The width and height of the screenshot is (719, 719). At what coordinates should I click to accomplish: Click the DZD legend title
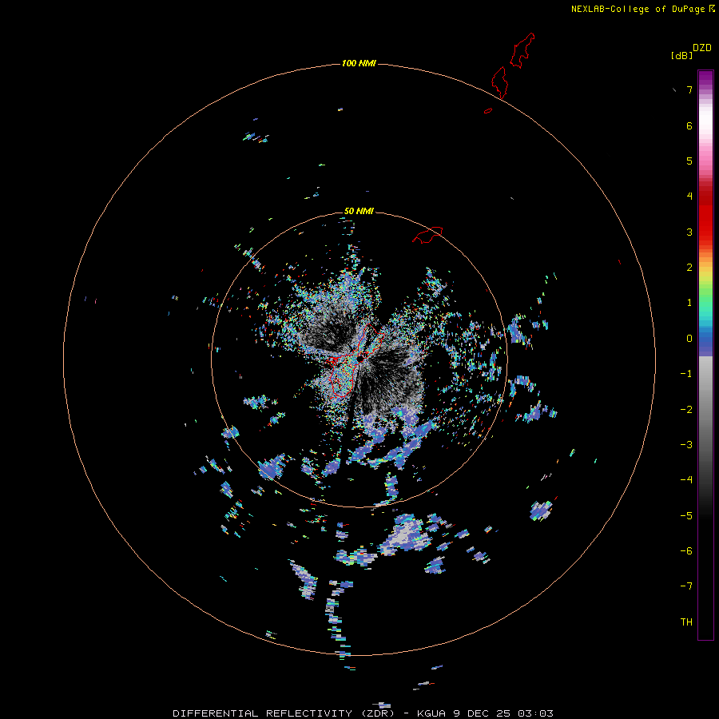pos(702,48)
